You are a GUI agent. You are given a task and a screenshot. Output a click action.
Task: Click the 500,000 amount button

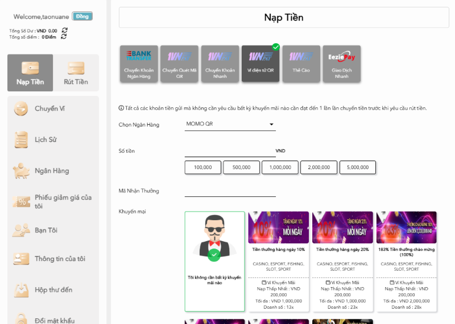coord(241,167)
